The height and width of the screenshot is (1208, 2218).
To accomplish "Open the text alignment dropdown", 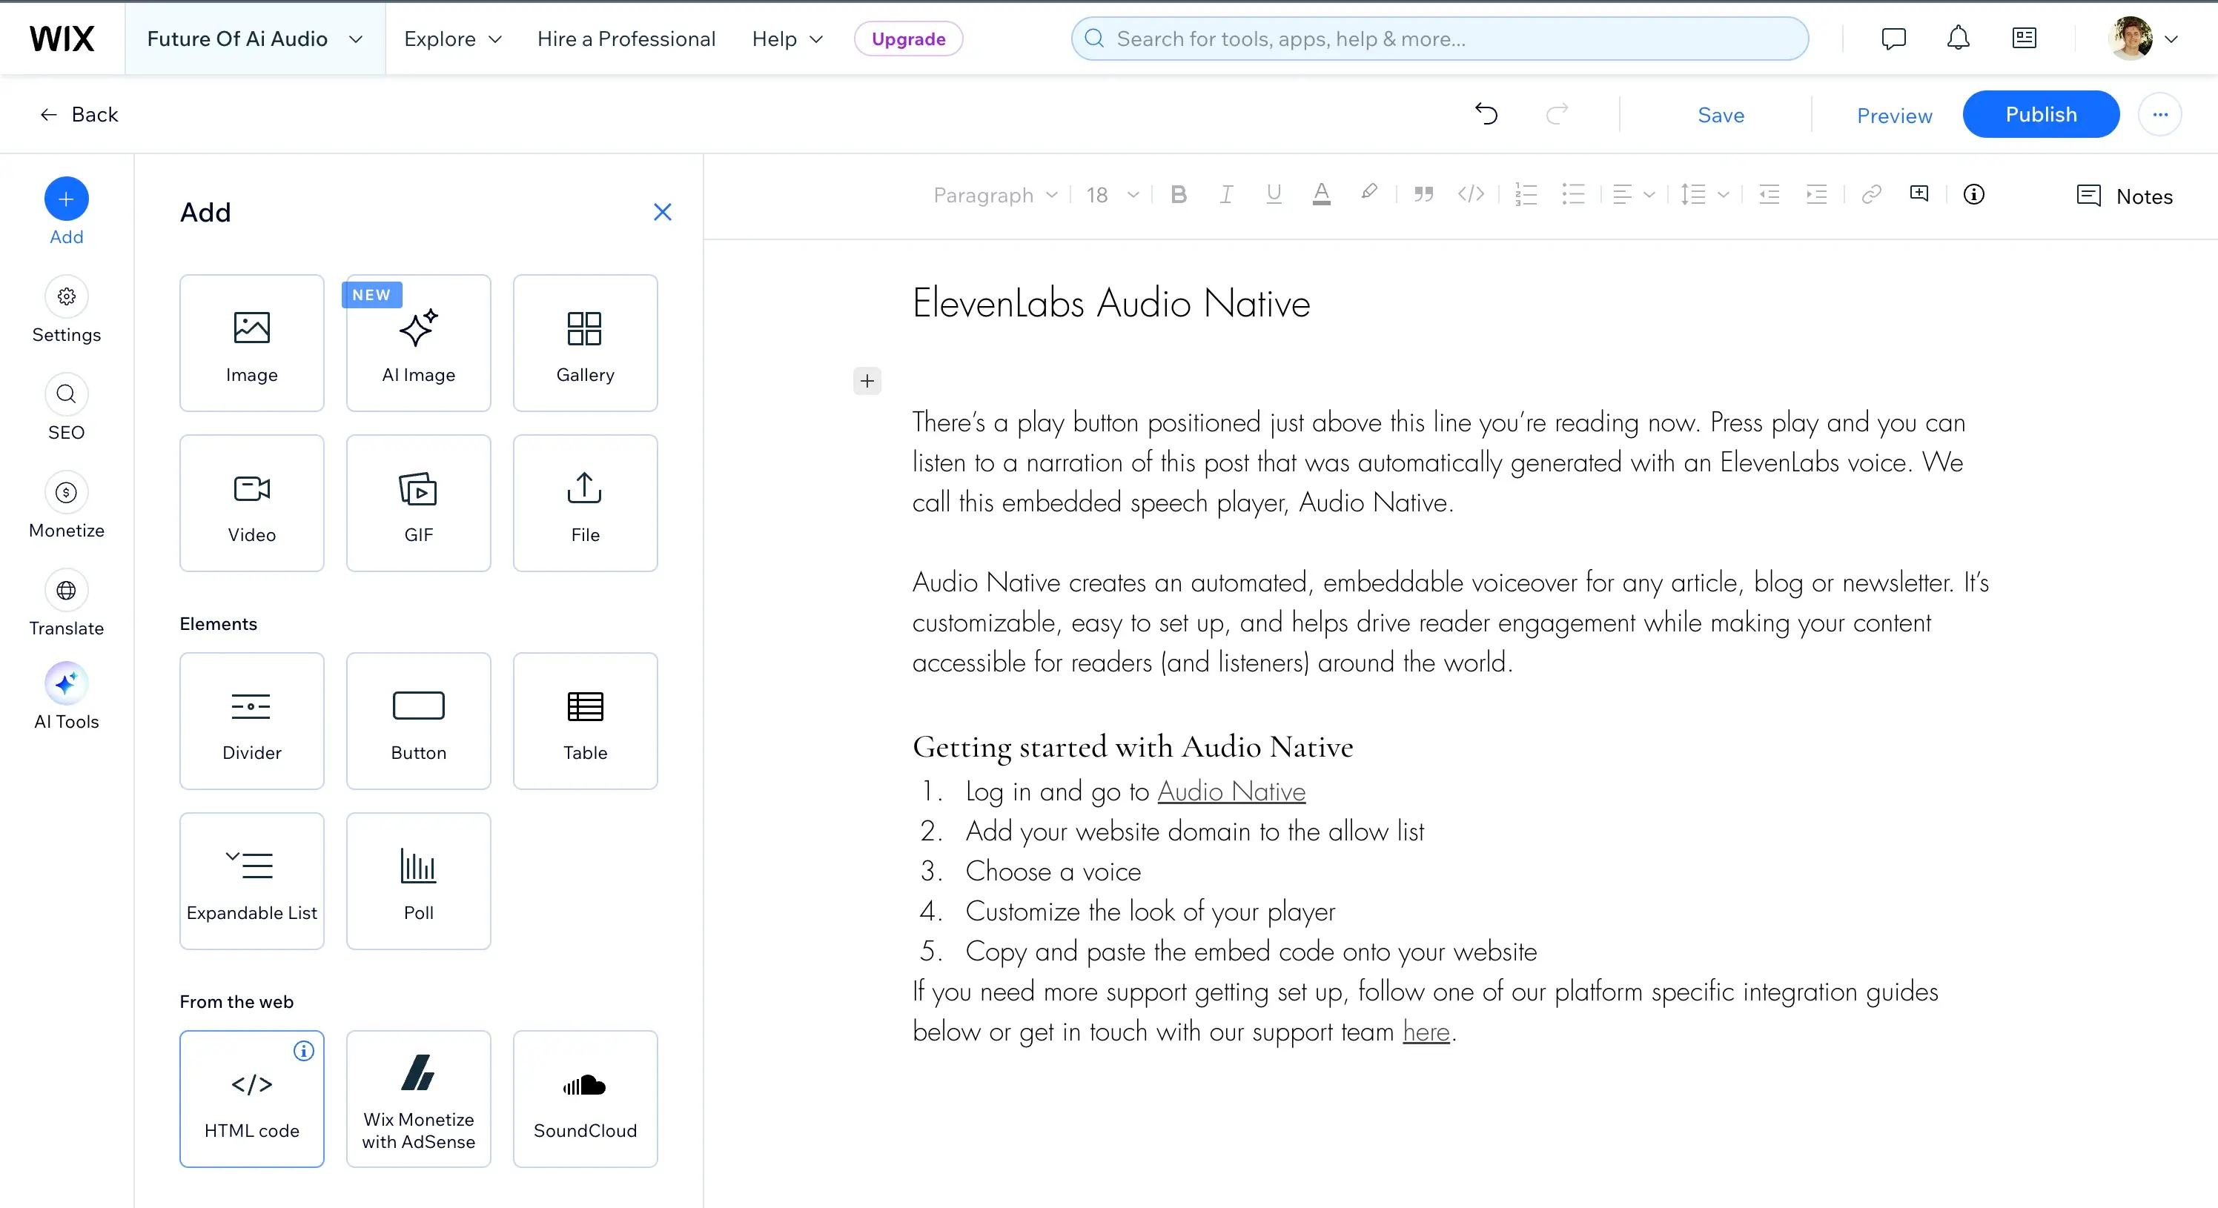I will 1632,195.
